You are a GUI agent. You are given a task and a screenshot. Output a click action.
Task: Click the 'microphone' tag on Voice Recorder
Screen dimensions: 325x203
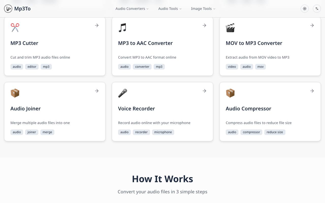(x=163, y=132)
